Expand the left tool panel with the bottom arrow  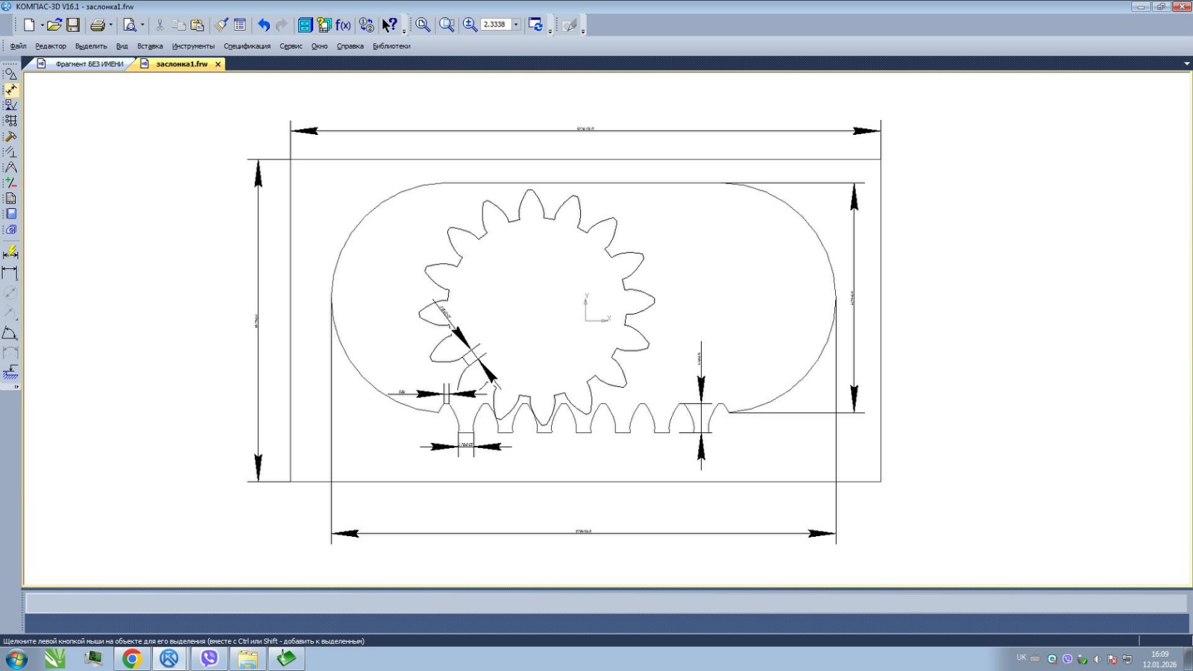point(16,387)
